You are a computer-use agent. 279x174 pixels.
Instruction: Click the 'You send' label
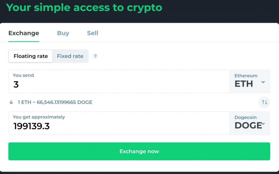(x=23, y=75)
